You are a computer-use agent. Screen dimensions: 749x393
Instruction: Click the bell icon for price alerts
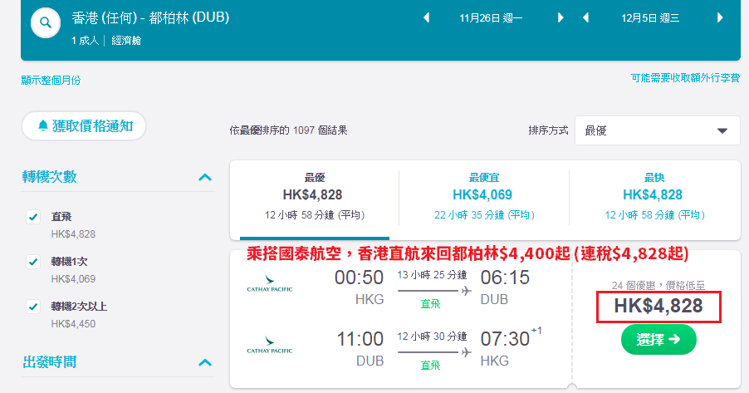coord(43,125)
